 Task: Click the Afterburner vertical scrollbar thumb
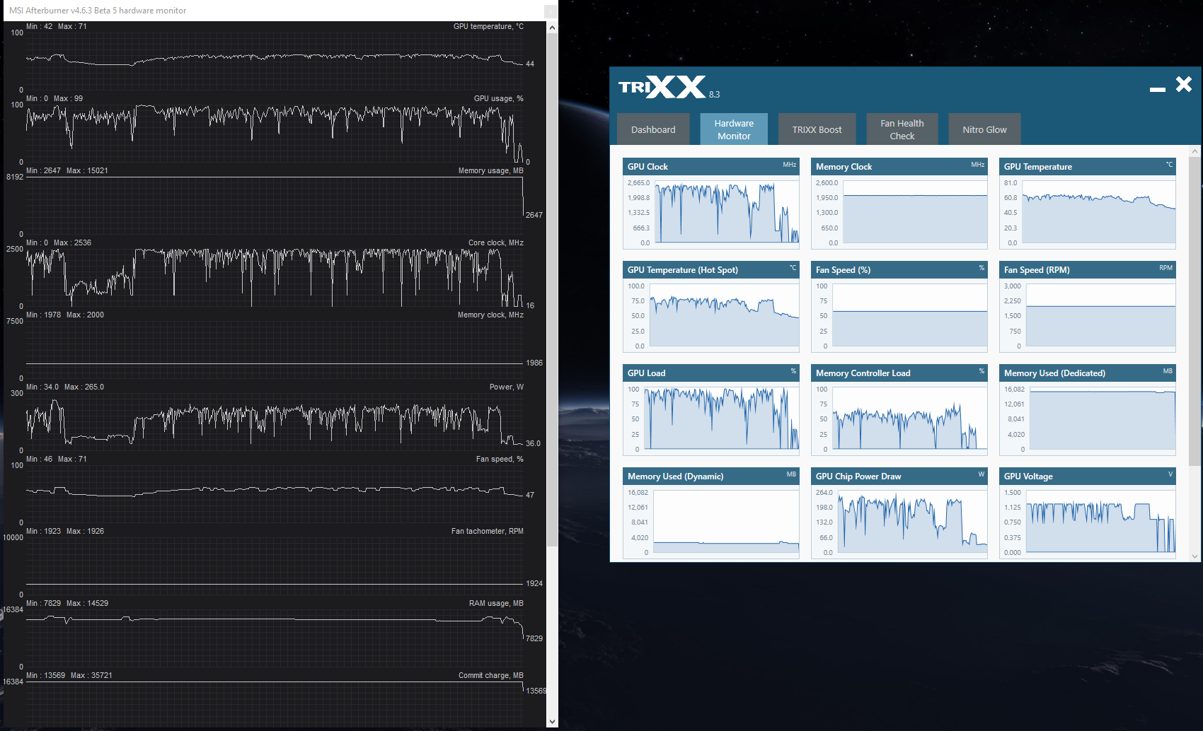pos(552,290)
